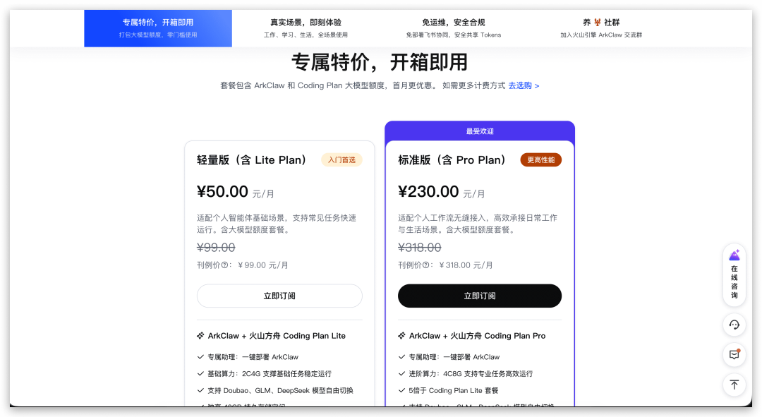Image resolution: width=762 pixels, height=417 pixels.
Task: Click the headset customer service icon
Action: point(734,325)
